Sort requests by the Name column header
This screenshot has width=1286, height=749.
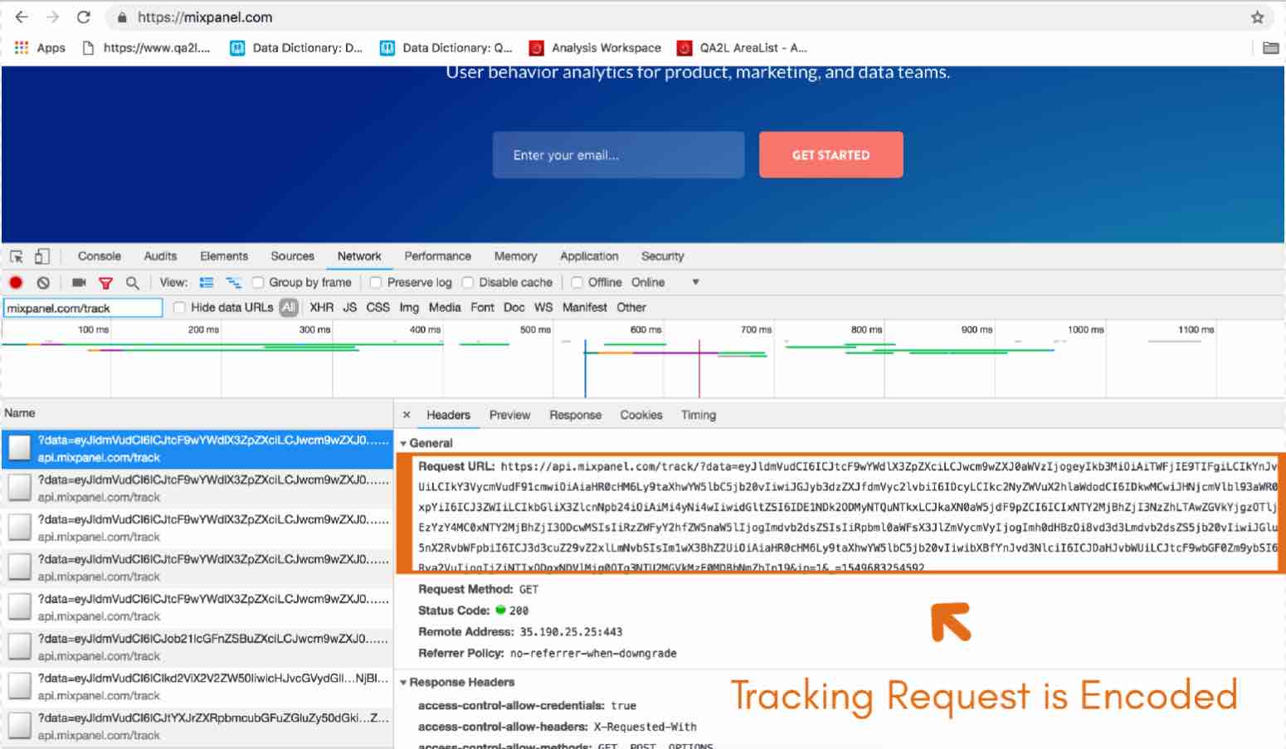(x=197, y=413)
